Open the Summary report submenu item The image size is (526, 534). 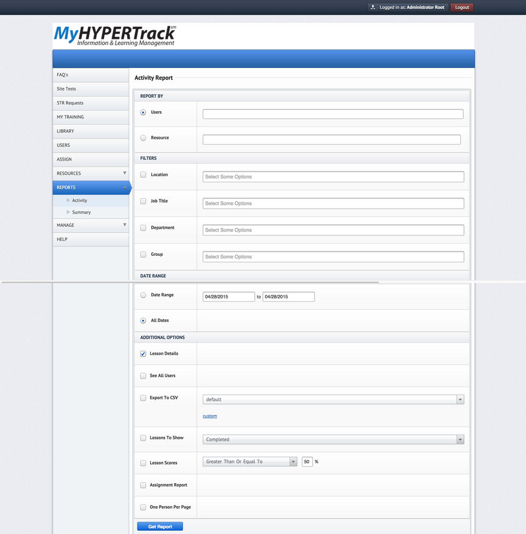[x=91, y=212]
